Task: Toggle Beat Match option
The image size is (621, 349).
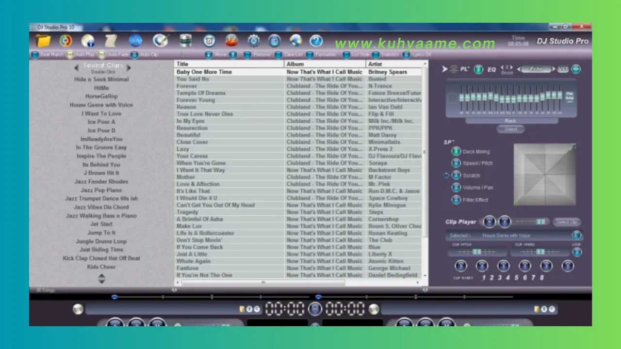Action: point(35,55)
